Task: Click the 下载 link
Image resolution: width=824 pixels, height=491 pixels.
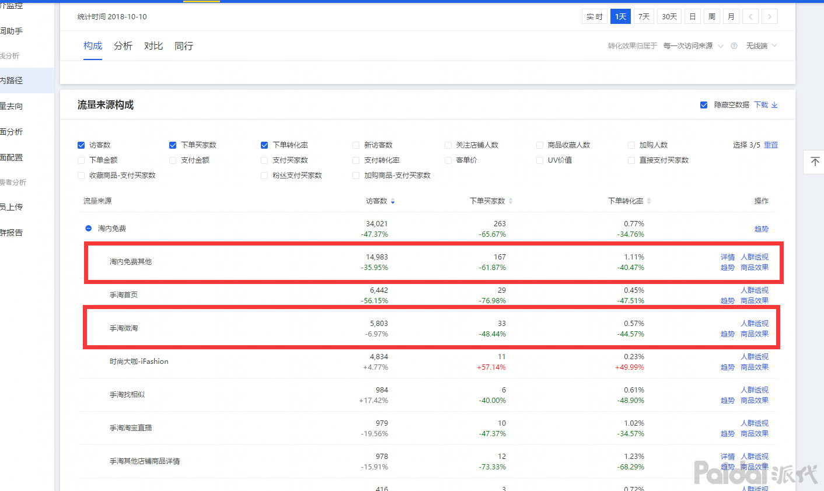Action: (761, 105)
